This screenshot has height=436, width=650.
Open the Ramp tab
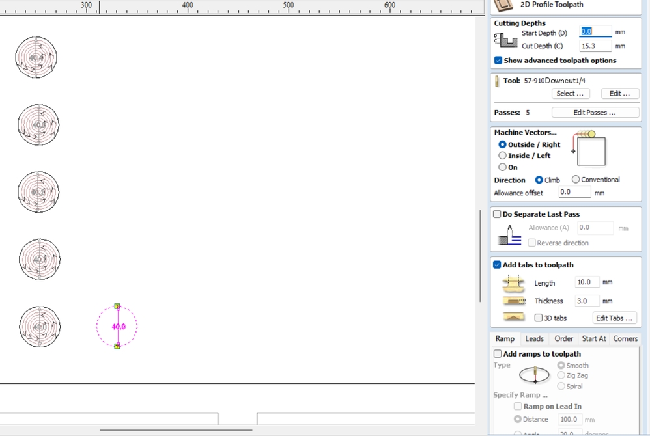pos(505,338)
